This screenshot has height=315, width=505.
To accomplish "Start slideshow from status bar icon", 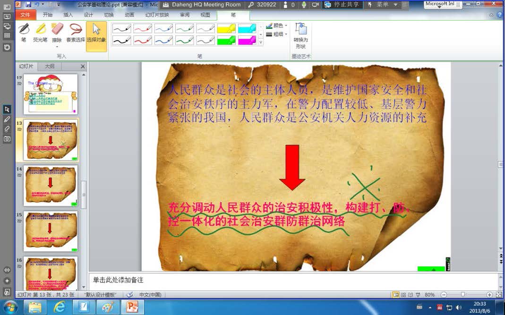I will 418,295.
